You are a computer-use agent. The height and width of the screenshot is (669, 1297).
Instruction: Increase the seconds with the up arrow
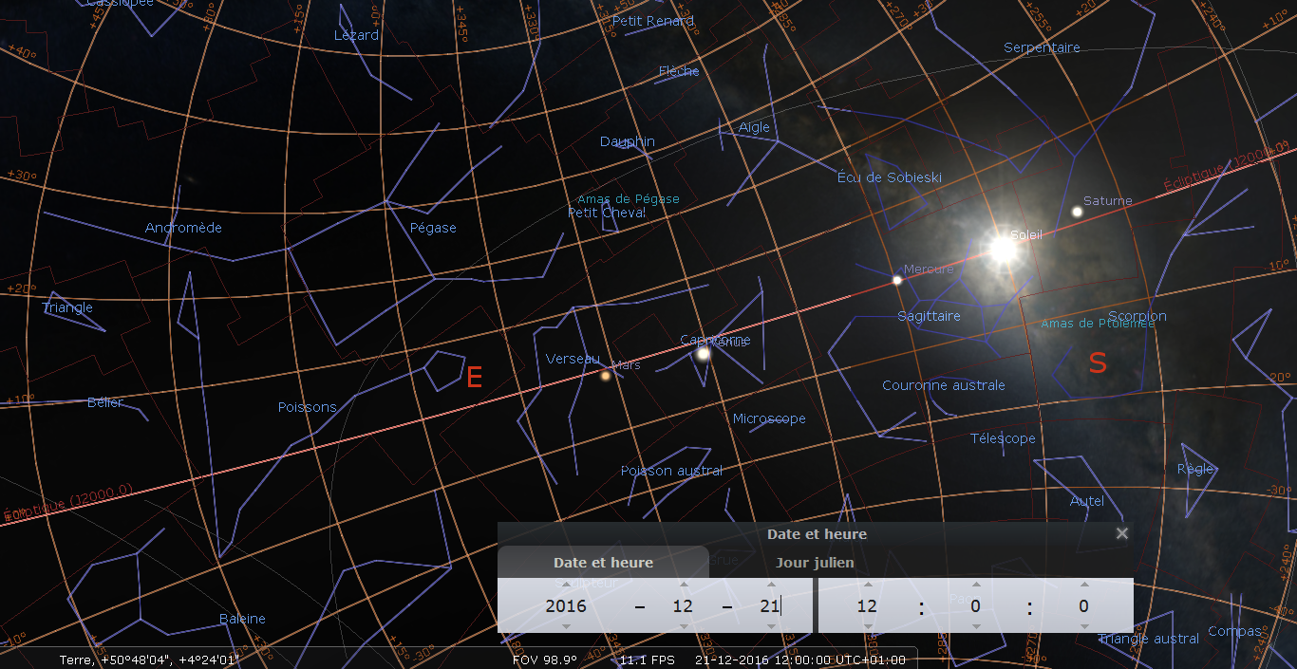(x=1083, y=585)
